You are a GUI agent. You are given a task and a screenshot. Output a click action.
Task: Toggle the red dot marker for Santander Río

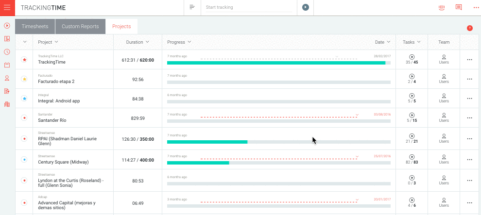click(24, 117)
